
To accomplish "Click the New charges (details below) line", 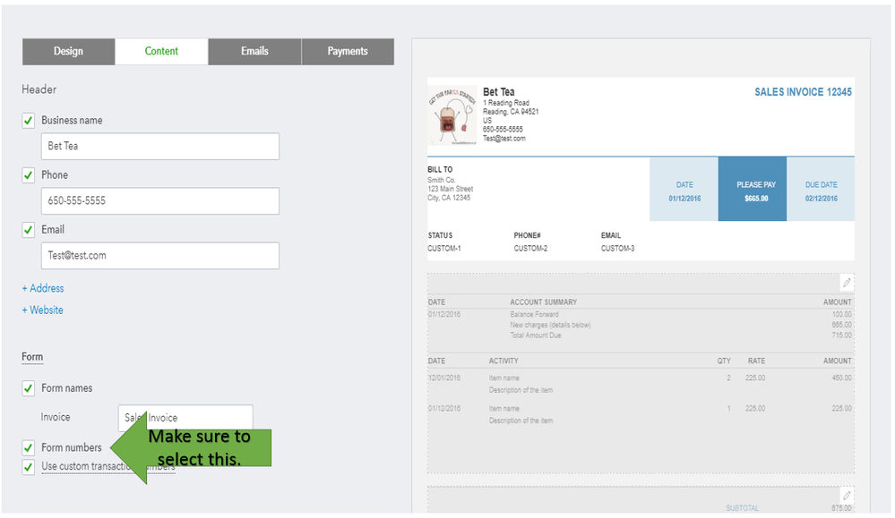I will coord(550,325).
